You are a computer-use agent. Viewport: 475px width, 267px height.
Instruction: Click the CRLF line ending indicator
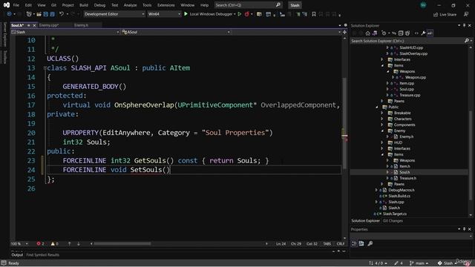point(341,244)
